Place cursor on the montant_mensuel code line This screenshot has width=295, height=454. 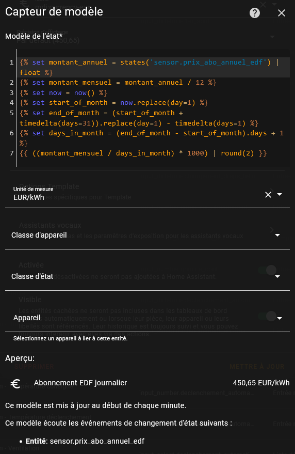click(x=118, y=83)
